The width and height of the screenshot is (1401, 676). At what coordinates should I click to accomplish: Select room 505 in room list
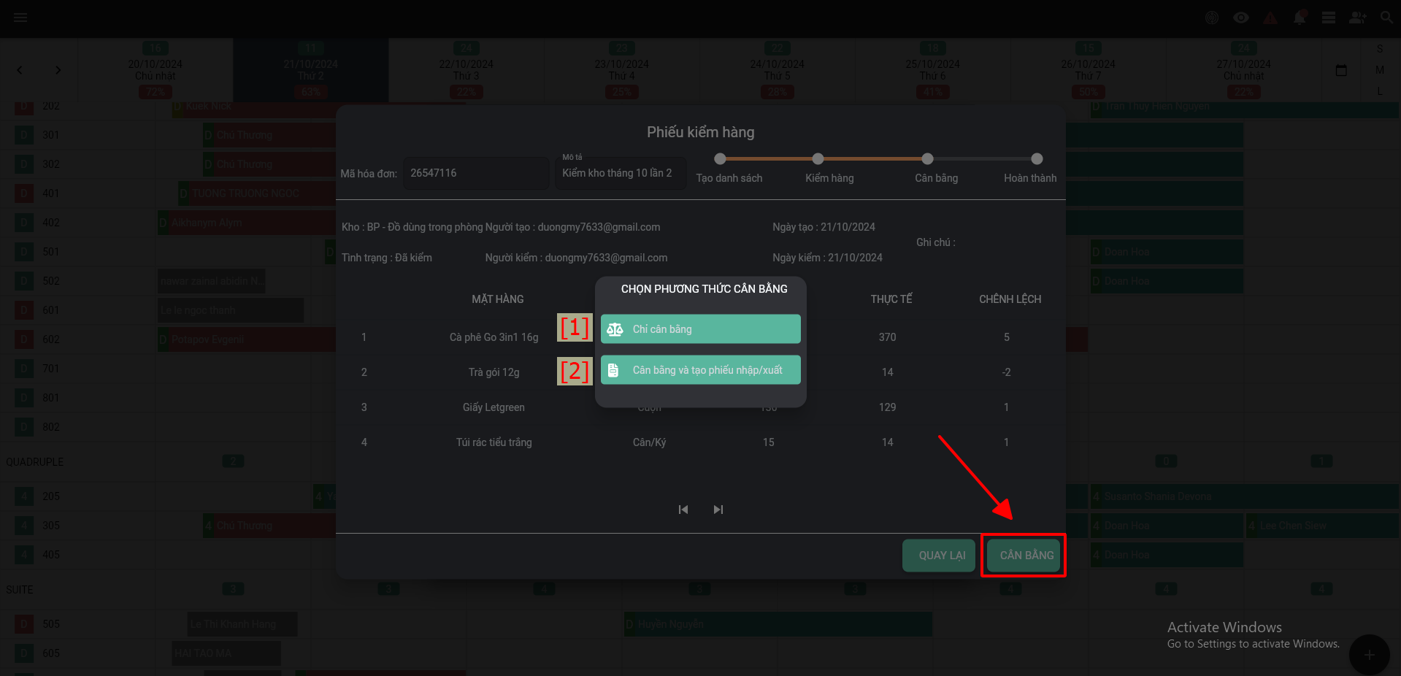pos(51,624)
